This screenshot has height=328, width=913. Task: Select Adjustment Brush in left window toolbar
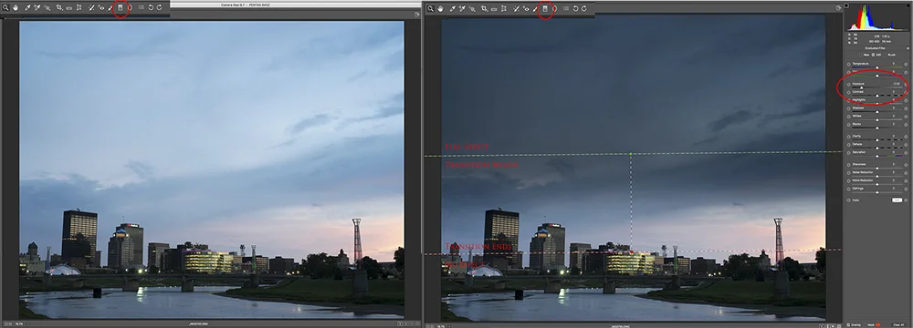pyautogui.click(x=110, y=7)
